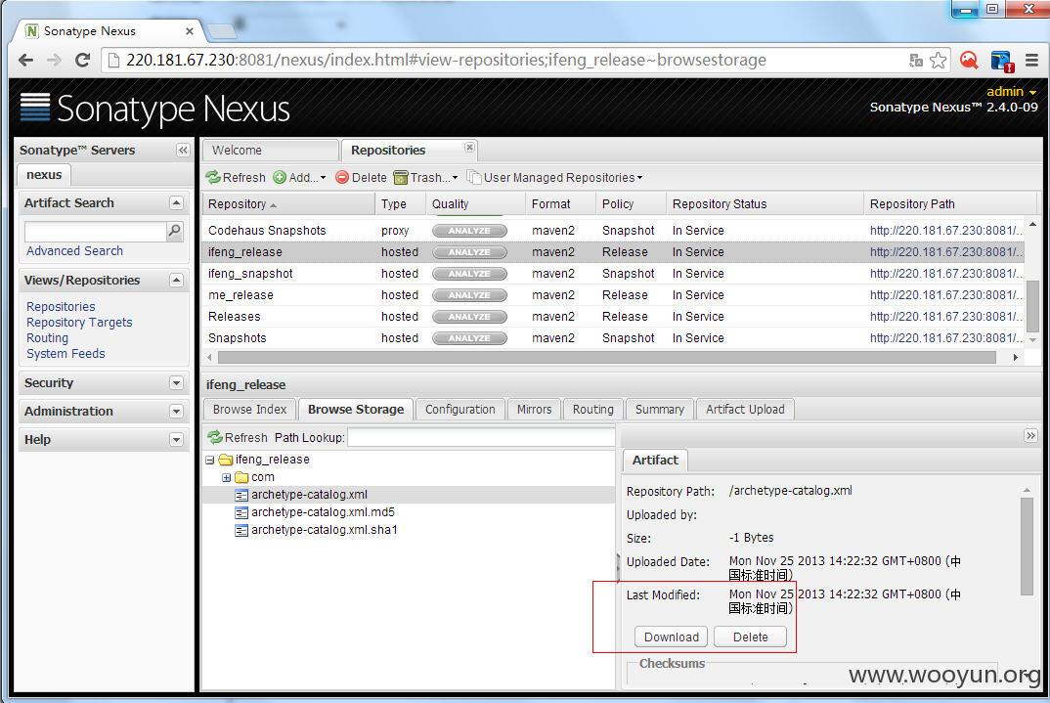Open the Mirrors tab

pyautogui.click(x=535, y=409)
